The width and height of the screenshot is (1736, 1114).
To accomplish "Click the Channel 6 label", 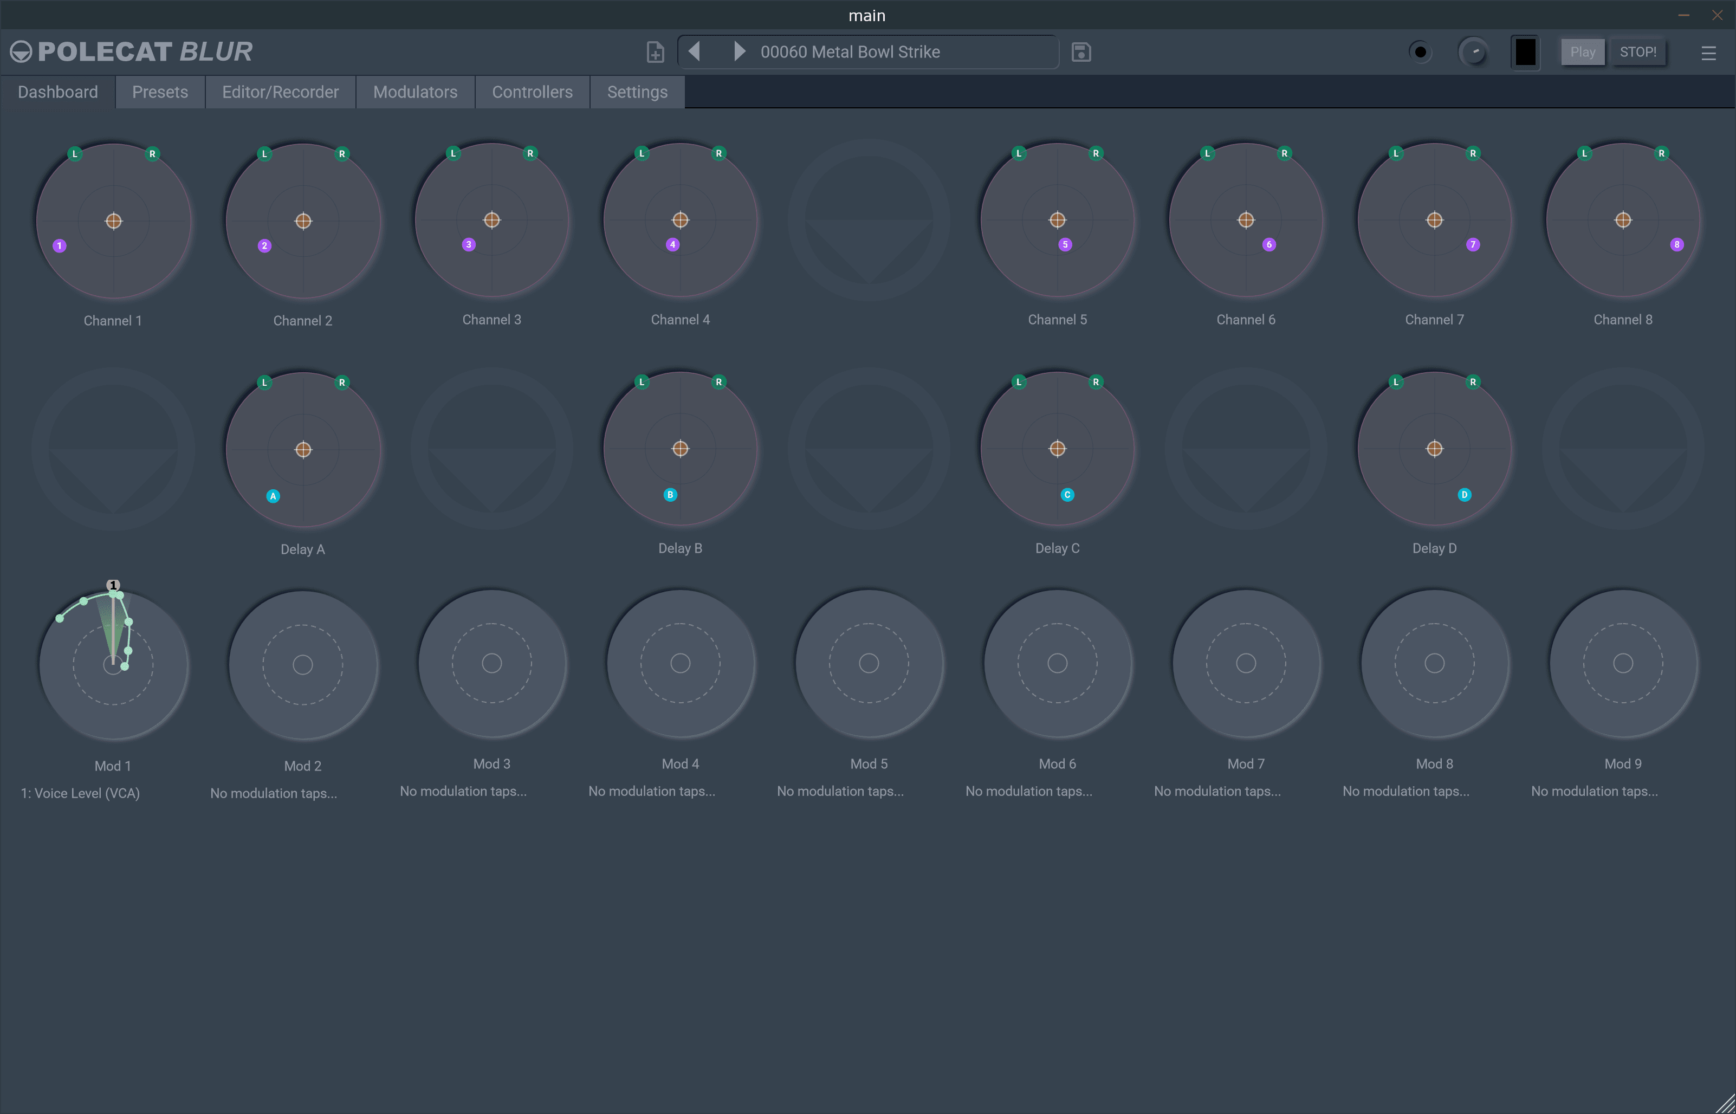I will click(x=1246, y=320).
